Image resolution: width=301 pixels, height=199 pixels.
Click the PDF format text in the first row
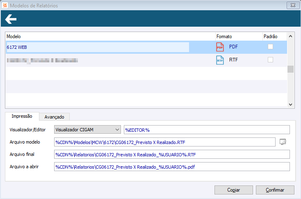coord(233,47)
